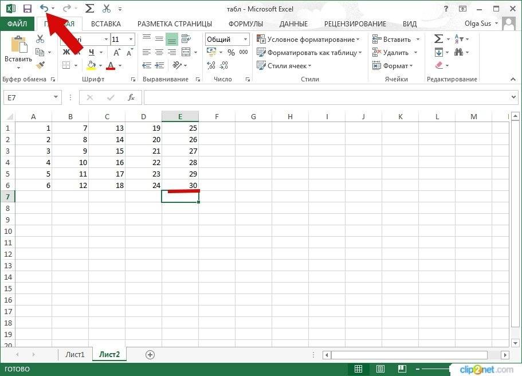Open the number format dropdown showing Общий

pyautogui.click(x=226, y=39)
